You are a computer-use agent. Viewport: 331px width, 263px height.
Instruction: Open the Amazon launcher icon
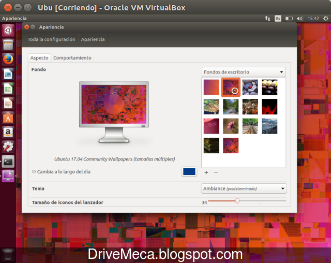(8, 132)
